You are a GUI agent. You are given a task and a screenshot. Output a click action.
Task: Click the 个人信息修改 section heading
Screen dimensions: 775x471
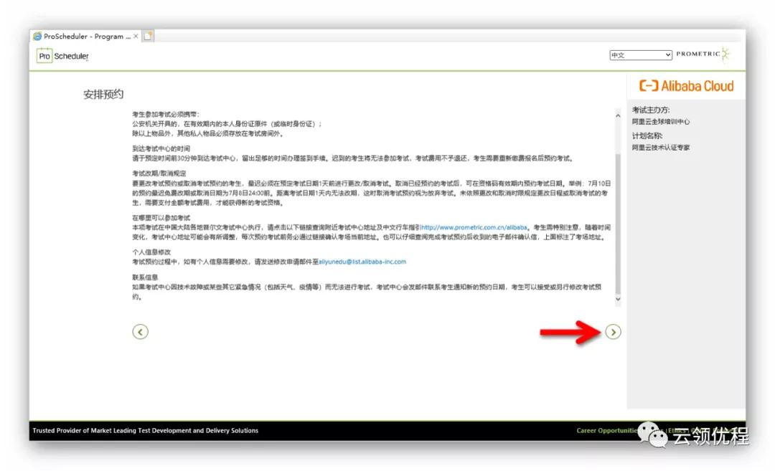click(x=151, y=252)
